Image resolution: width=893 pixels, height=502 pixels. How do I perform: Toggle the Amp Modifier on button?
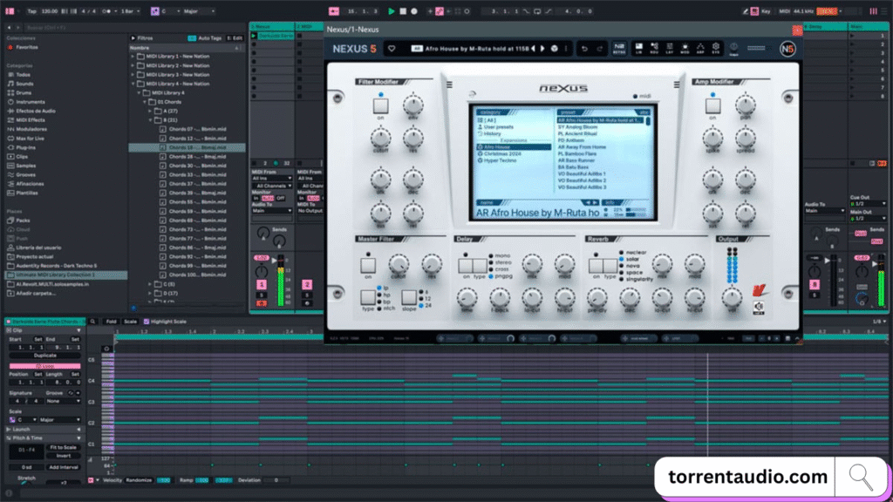pyautogui.click(x=712, y=106)
